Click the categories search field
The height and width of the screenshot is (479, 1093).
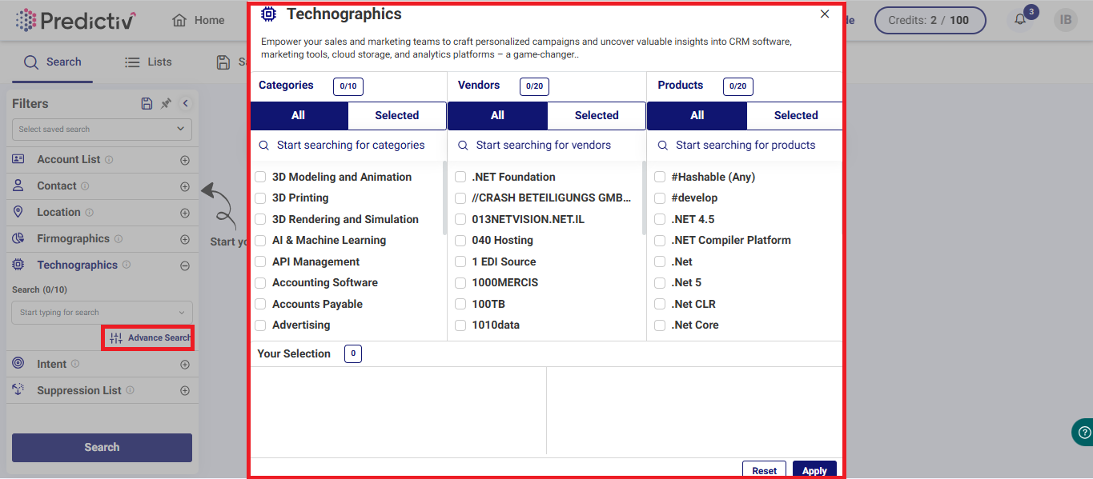pyautogui.click(x=348, y=145)
